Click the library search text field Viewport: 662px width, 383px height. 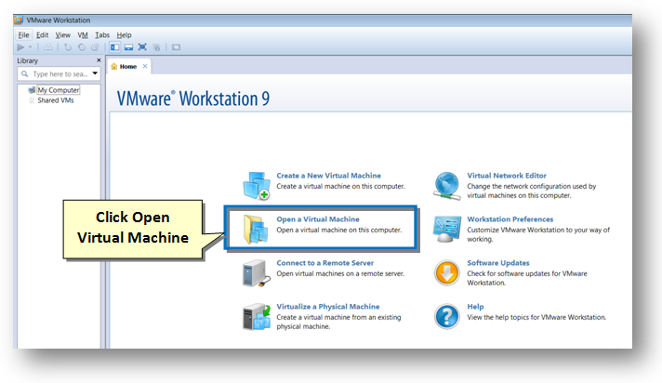point(60,73)
